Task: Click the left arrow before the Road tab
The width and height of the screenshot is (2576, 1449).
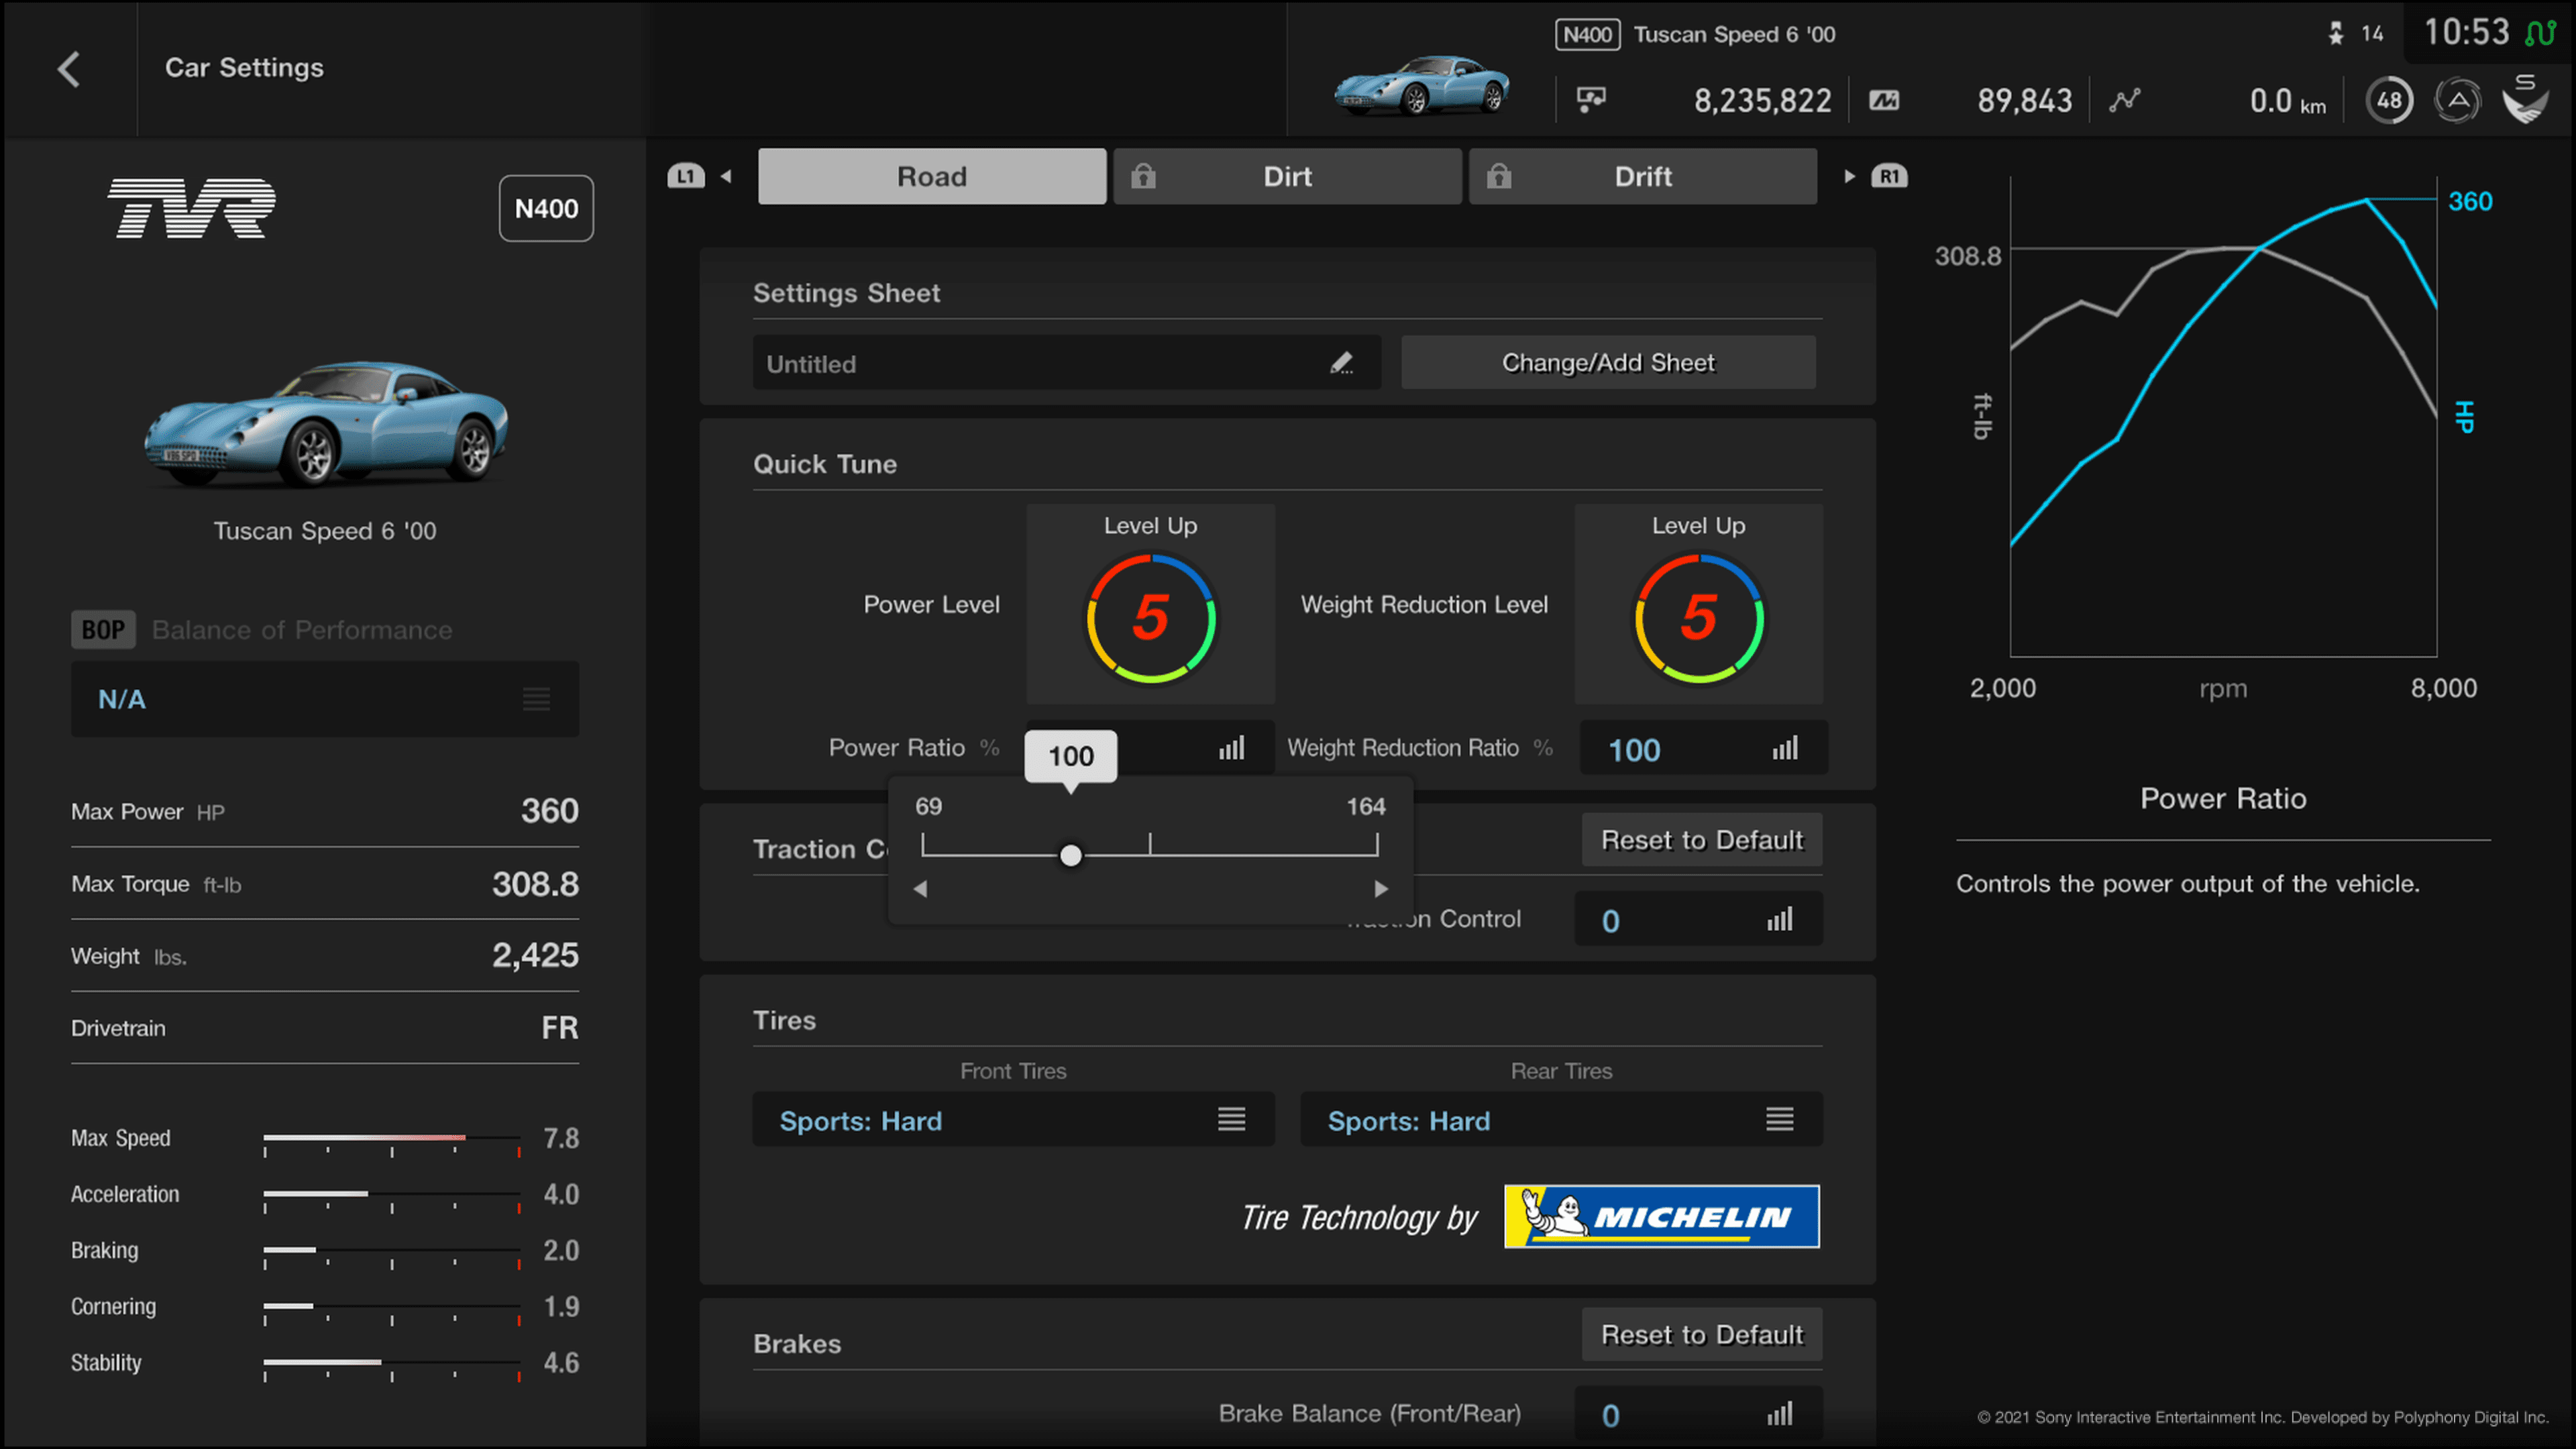Action: (x=727, y=176)
